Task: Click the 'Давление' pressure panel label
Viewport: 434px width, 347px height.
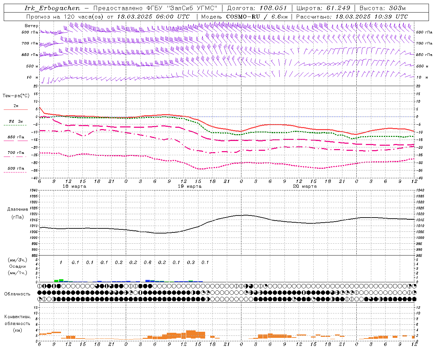Action: point(18,209)
